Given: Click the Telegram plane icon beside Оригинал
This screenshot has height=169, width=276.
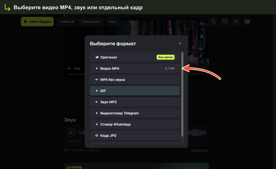Looking at the screenshot, I should pos(97,57).
